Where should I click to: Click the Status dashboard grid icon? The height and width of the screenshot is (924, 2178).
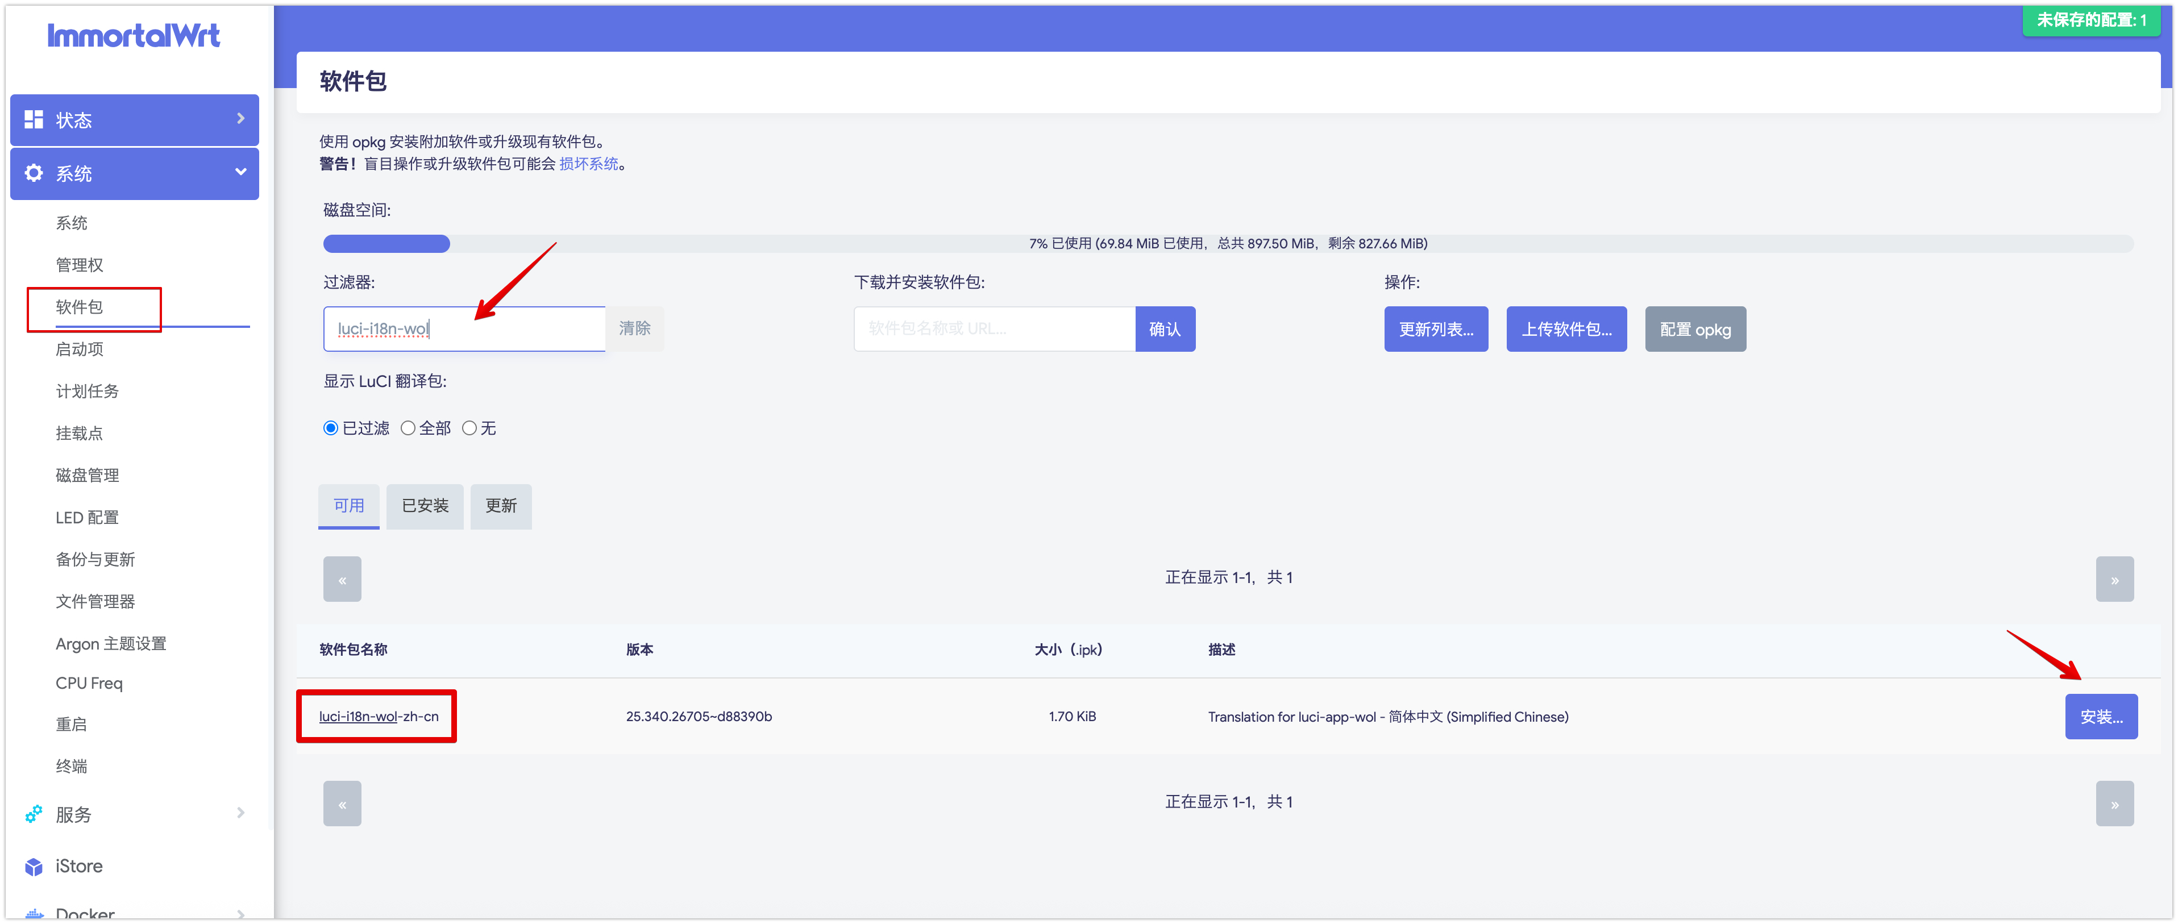34,119
